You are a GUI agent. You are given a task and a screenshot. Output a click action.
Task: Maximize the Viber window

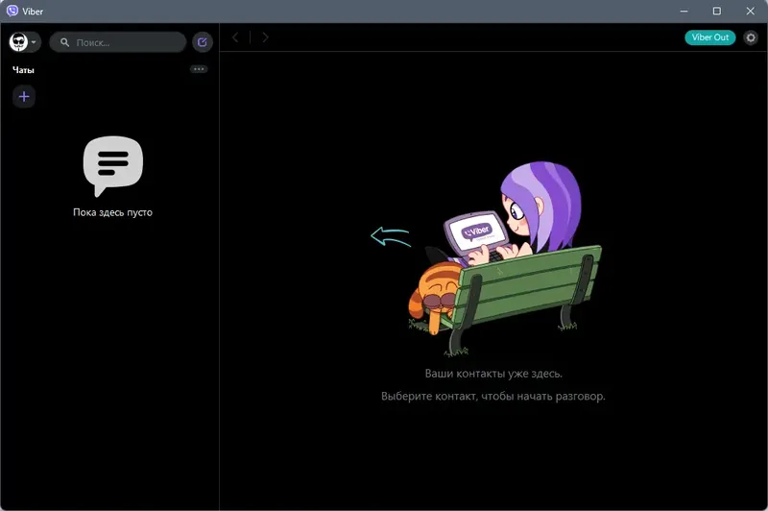[x=716, y=11]
